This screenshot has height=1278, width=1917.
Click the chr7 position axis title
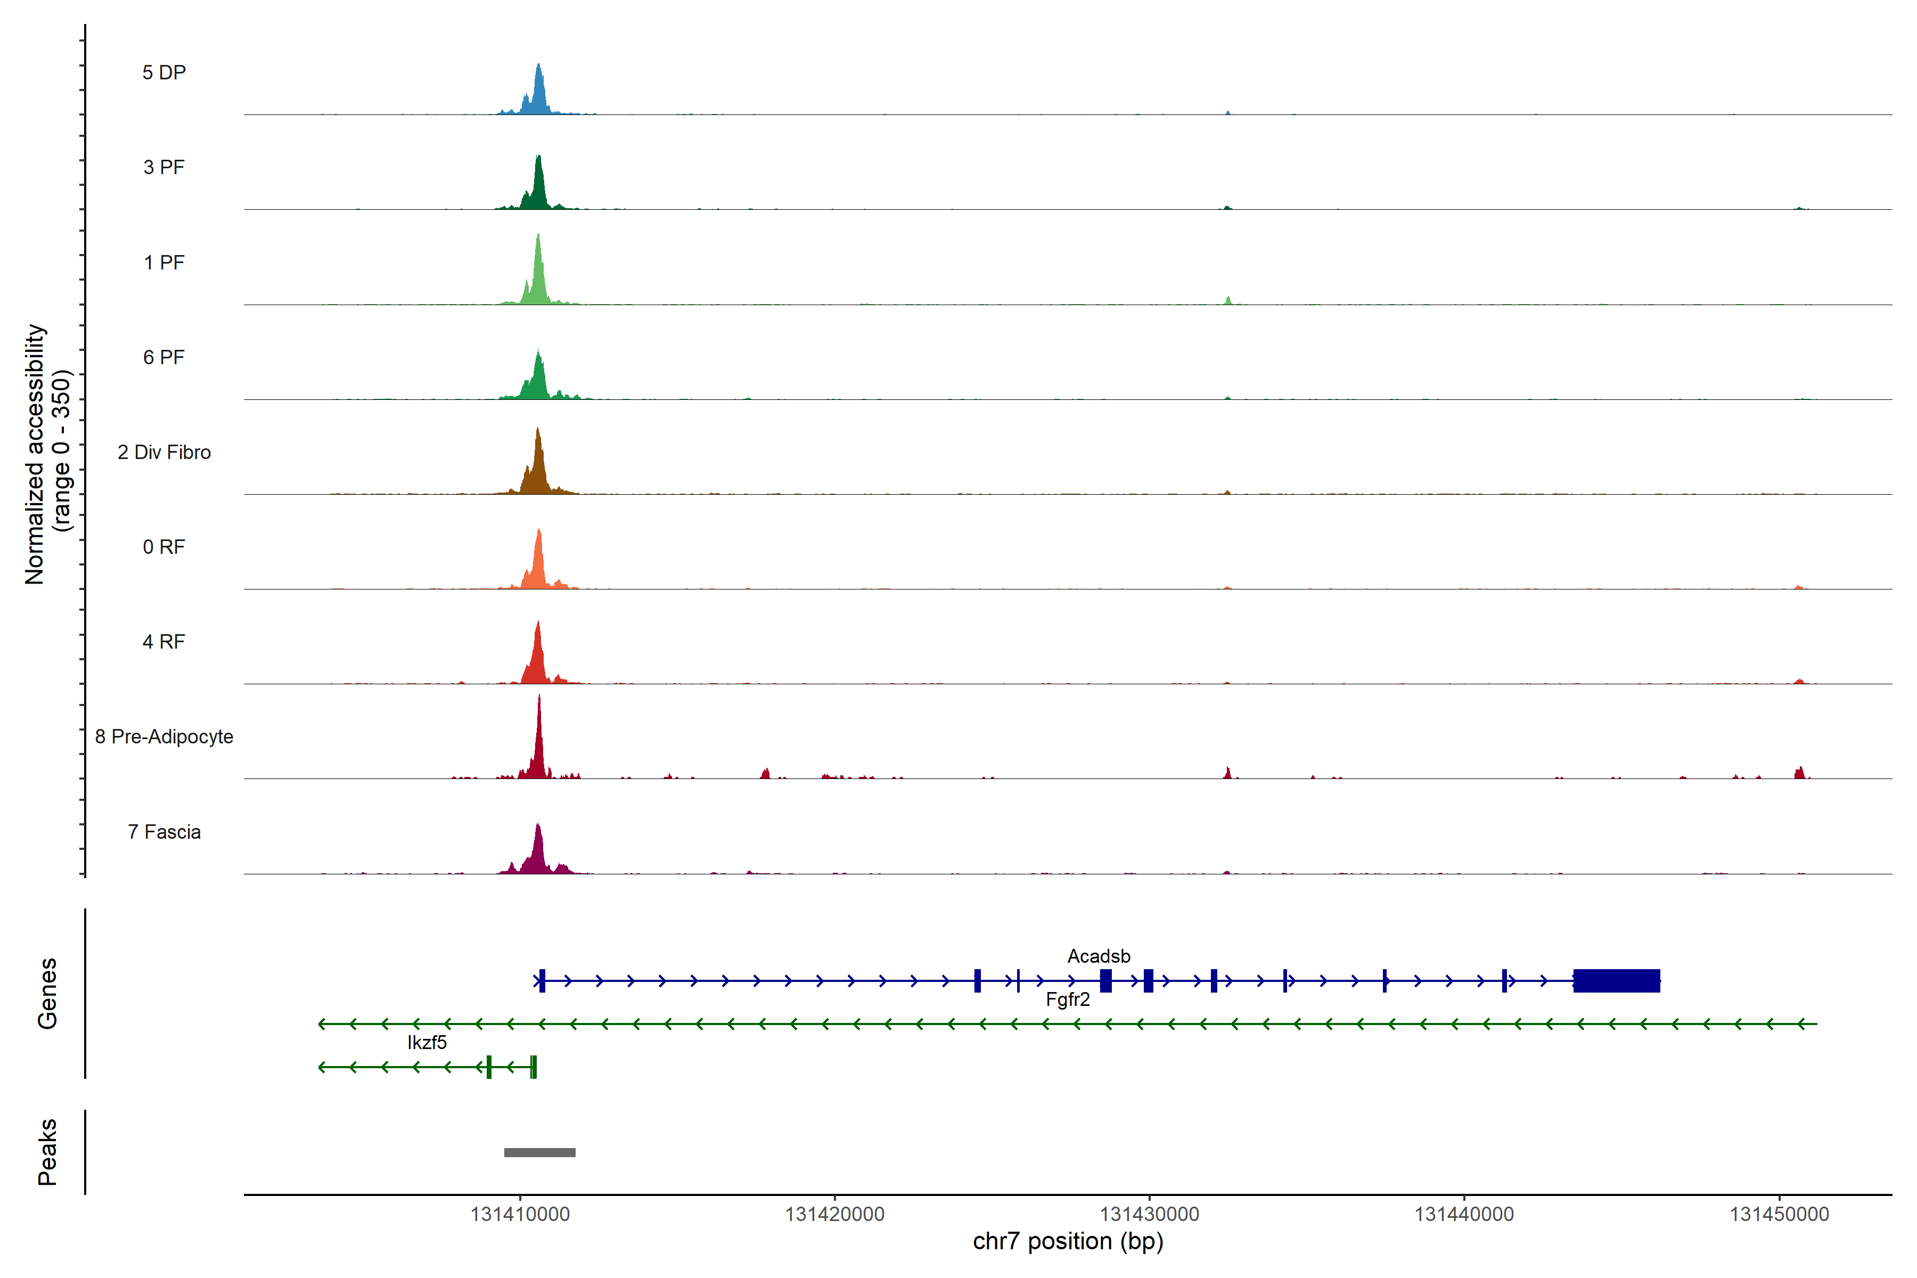pyautogui.click(x=1068, y=1241)
